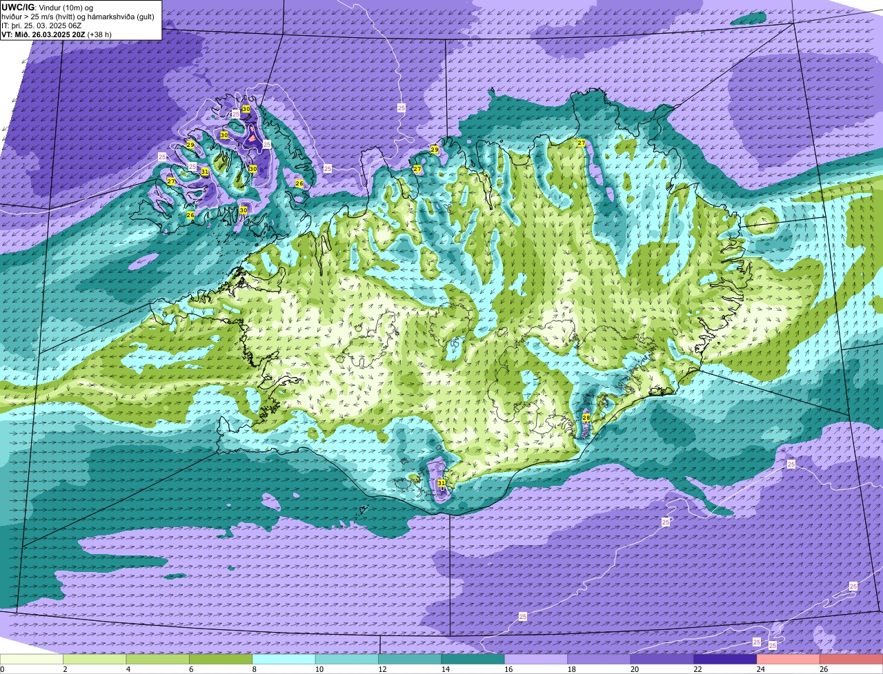Click the violet 20–22 legend swatch

(x=663, y=660)
